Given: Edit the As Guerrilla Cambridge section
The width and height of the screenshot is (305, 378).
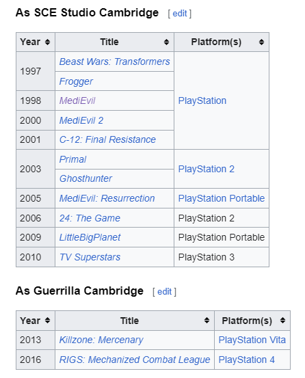Looking at the screenshot, I should (x=164, y=292).
